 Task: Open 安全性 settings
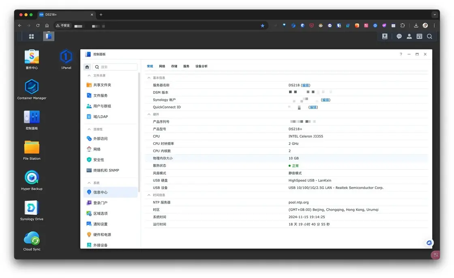(x=111, y=159)
